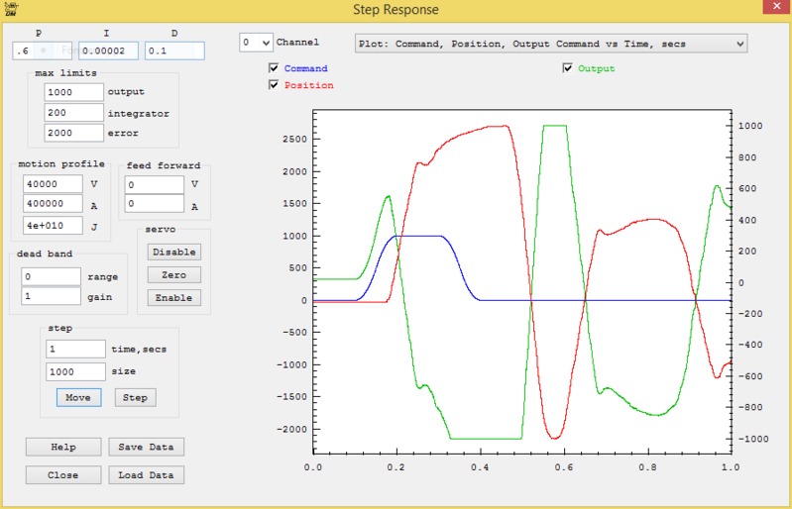Select the integrator limit input field
This screenshot has height=509, width=792.
coord(73,113)
